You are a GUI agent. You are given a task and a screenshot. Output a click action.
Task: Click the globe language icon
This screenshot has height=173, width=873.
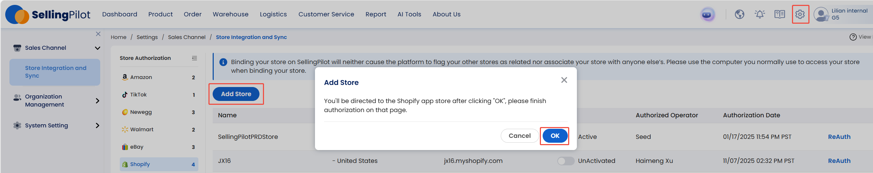(x=739, y=14)
